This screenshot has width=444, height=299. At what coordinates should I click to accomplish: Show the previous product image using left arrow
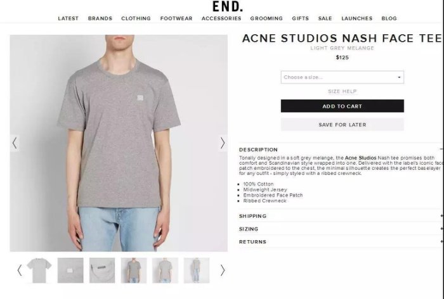click(x=15, y=143)
